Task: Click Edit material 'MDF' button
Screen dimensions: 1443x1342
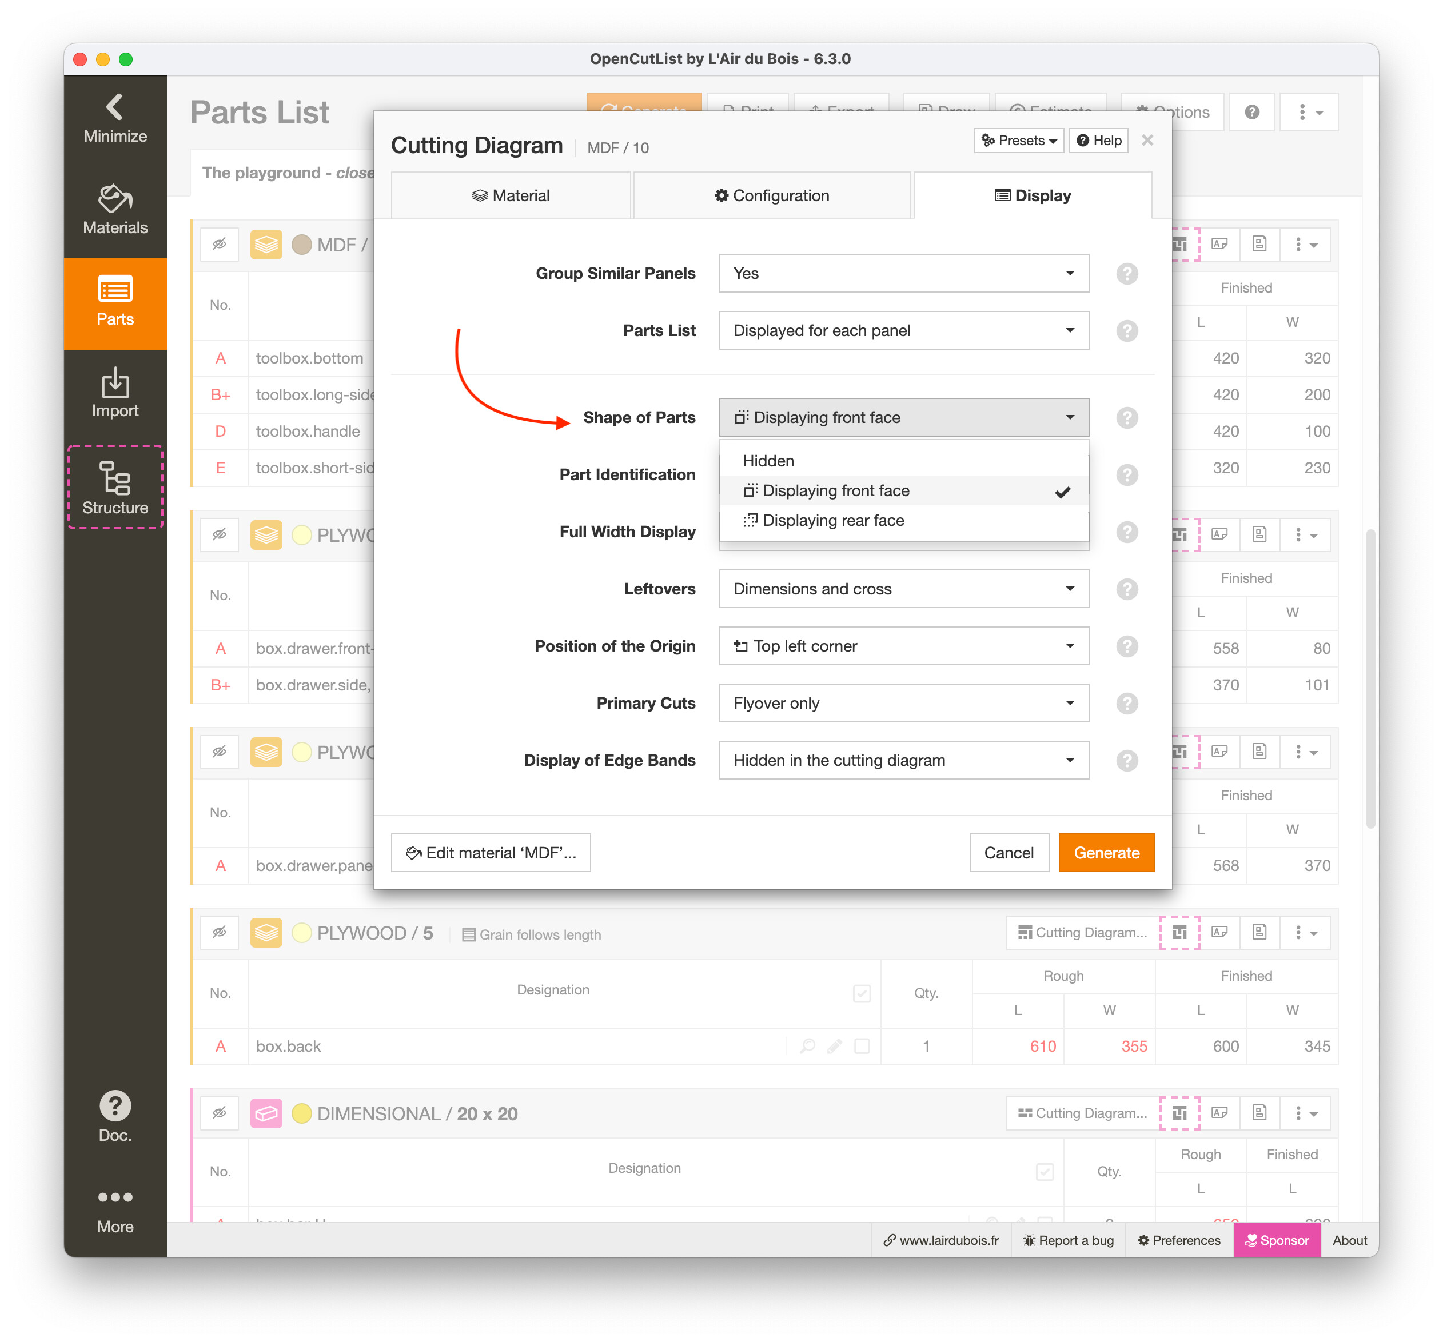Action: click(x=491, y=853)
